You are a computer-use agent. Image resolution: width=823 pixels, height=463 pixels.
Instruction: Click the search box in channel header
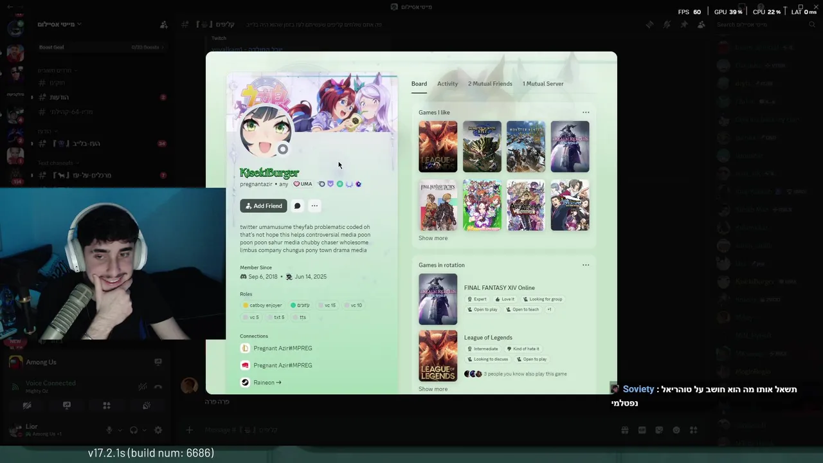[766, 24]
